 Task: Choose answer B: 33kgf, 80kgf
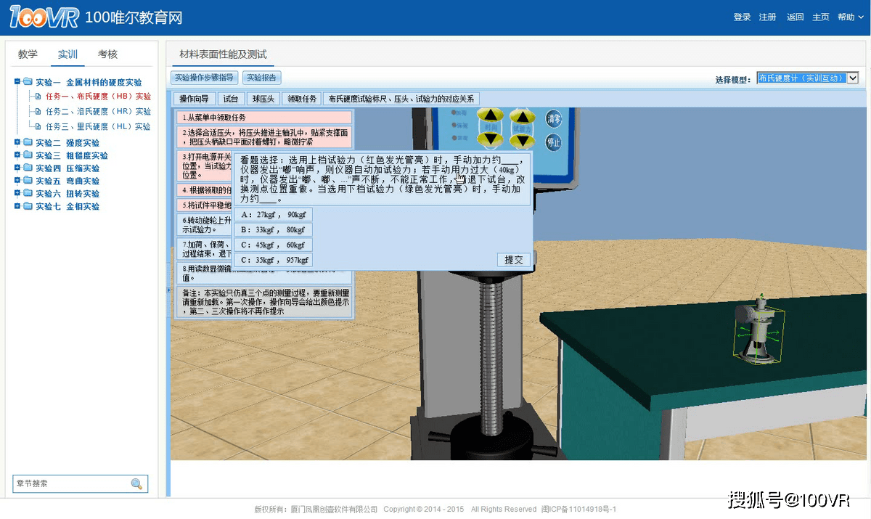pos(273,230)
